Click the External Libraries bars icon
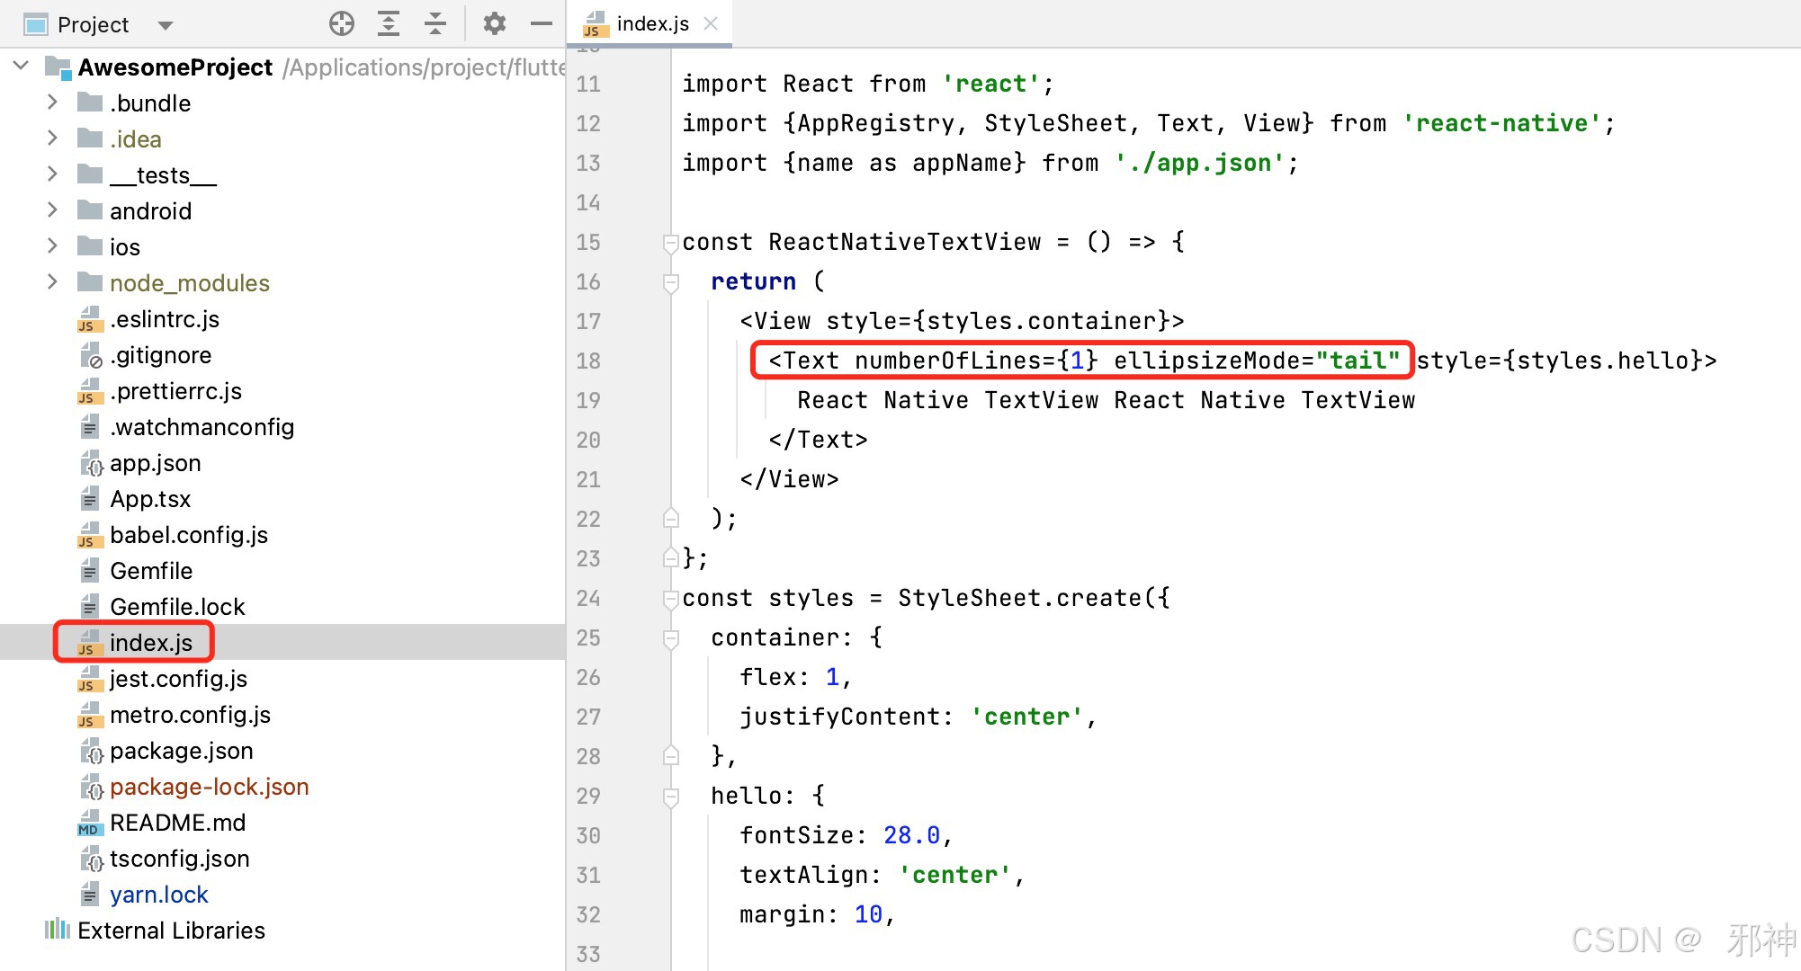 (x=58, y=930)
